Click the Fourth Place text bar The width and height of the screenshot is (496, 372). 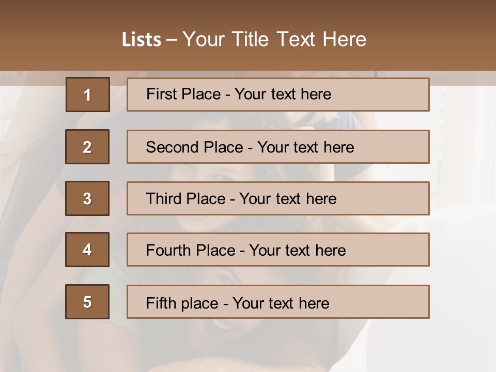[278, 250]
